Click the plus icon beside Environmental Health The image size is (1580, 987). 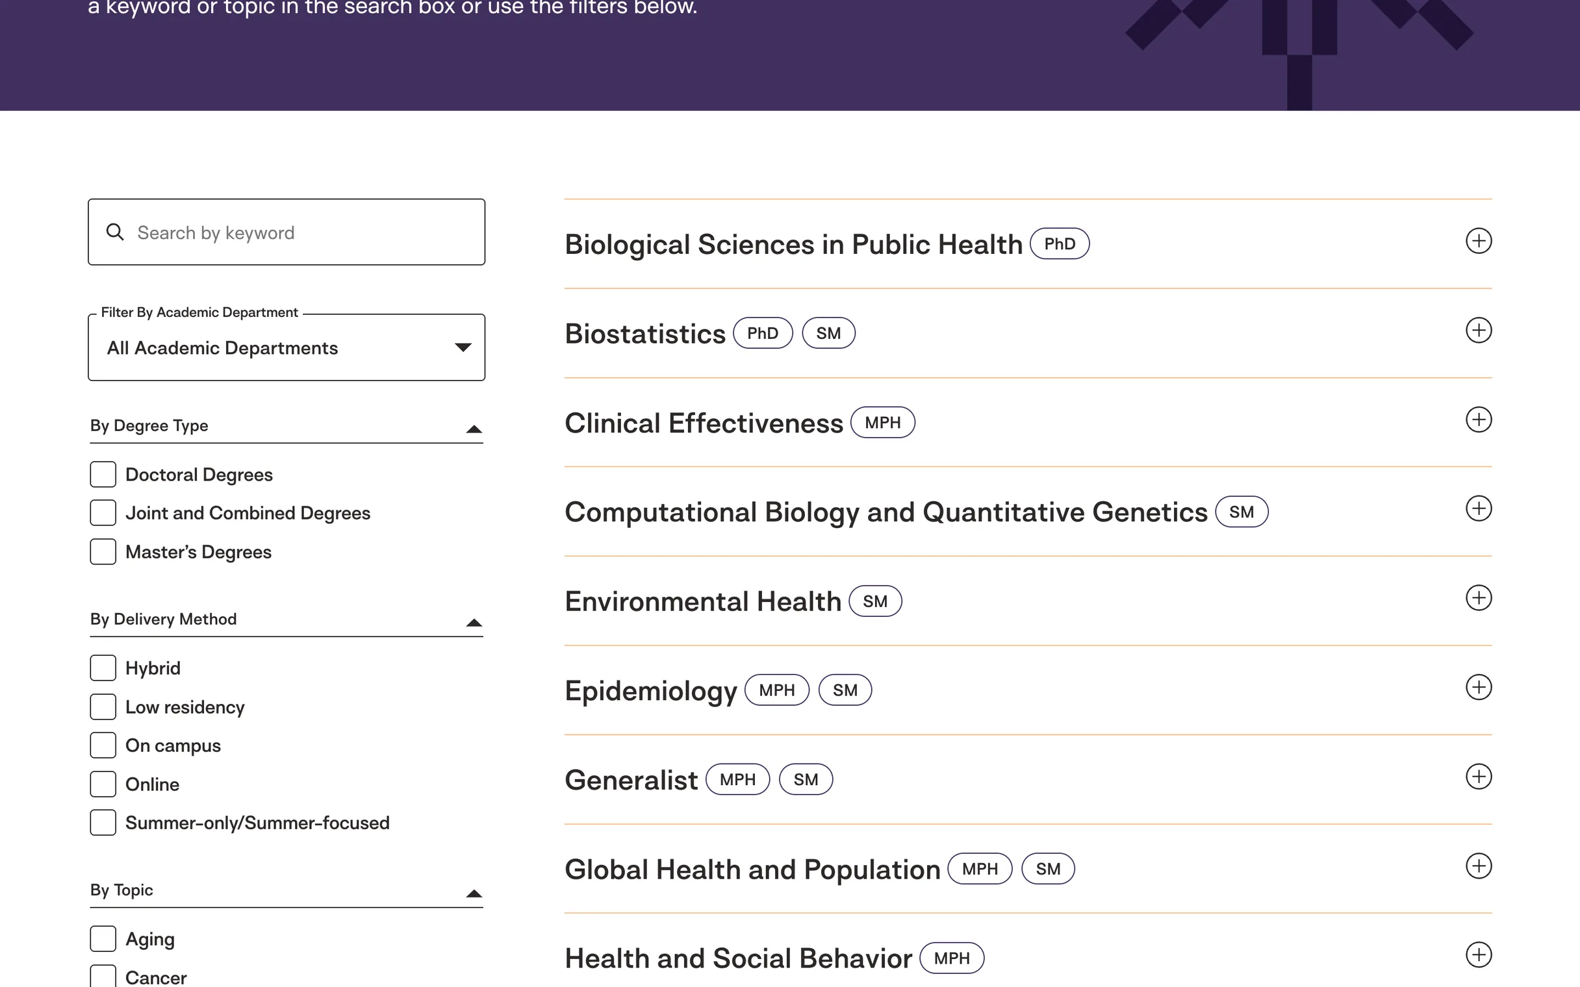click(1478, 598)
